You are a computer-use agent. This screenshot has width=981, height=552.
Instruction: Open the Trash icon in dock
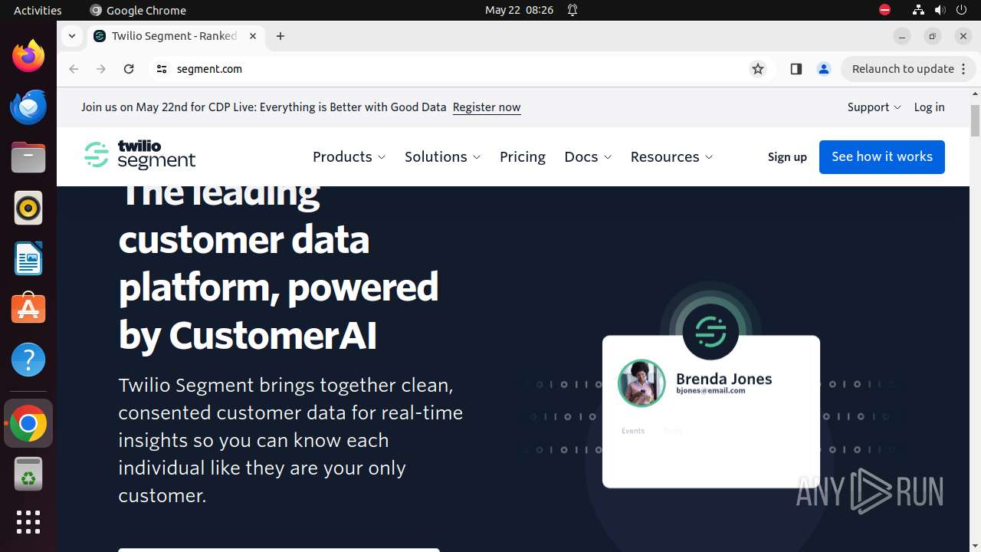pos(28,474)
